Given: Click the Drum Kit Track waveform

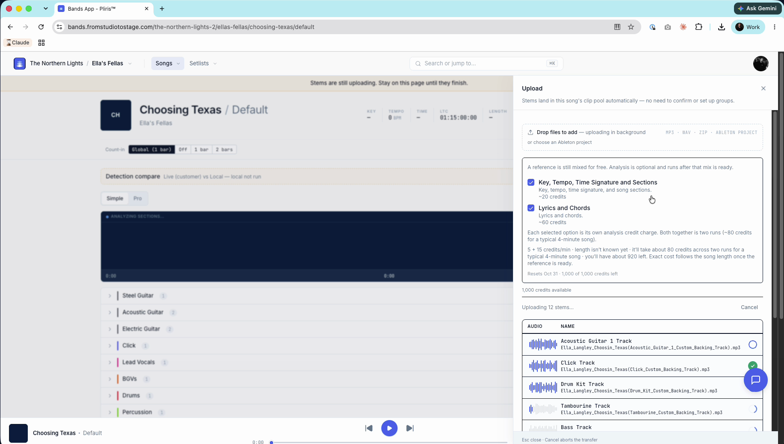Looking at the screenshot, I should [x=543, y=387].
